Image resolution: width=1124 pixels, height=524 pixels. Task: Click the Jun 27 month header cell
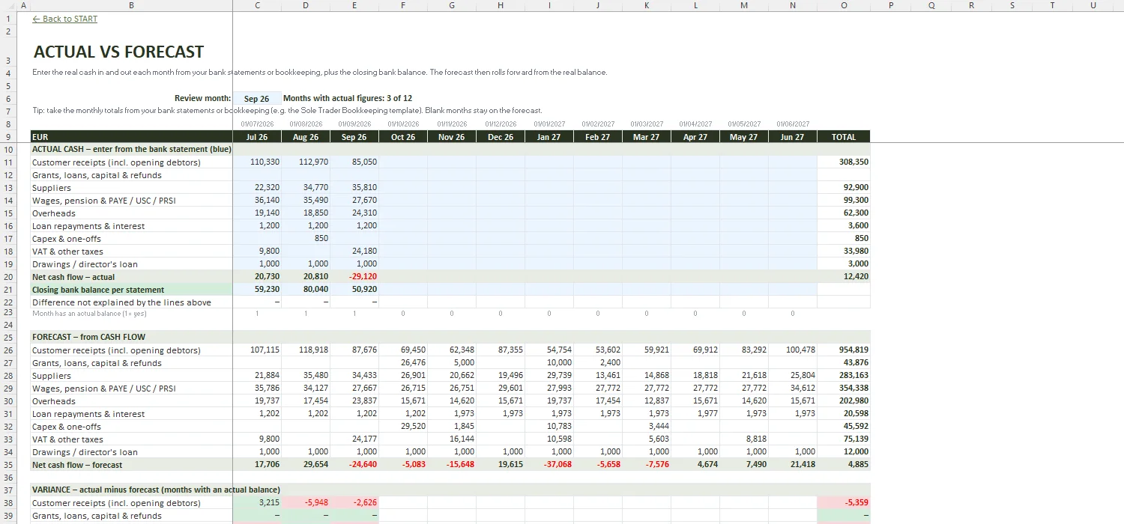[793, 137]
